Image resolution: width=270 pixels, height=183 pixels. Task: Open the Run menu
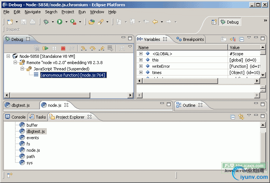pyautogui.click(x=82, y=12)
